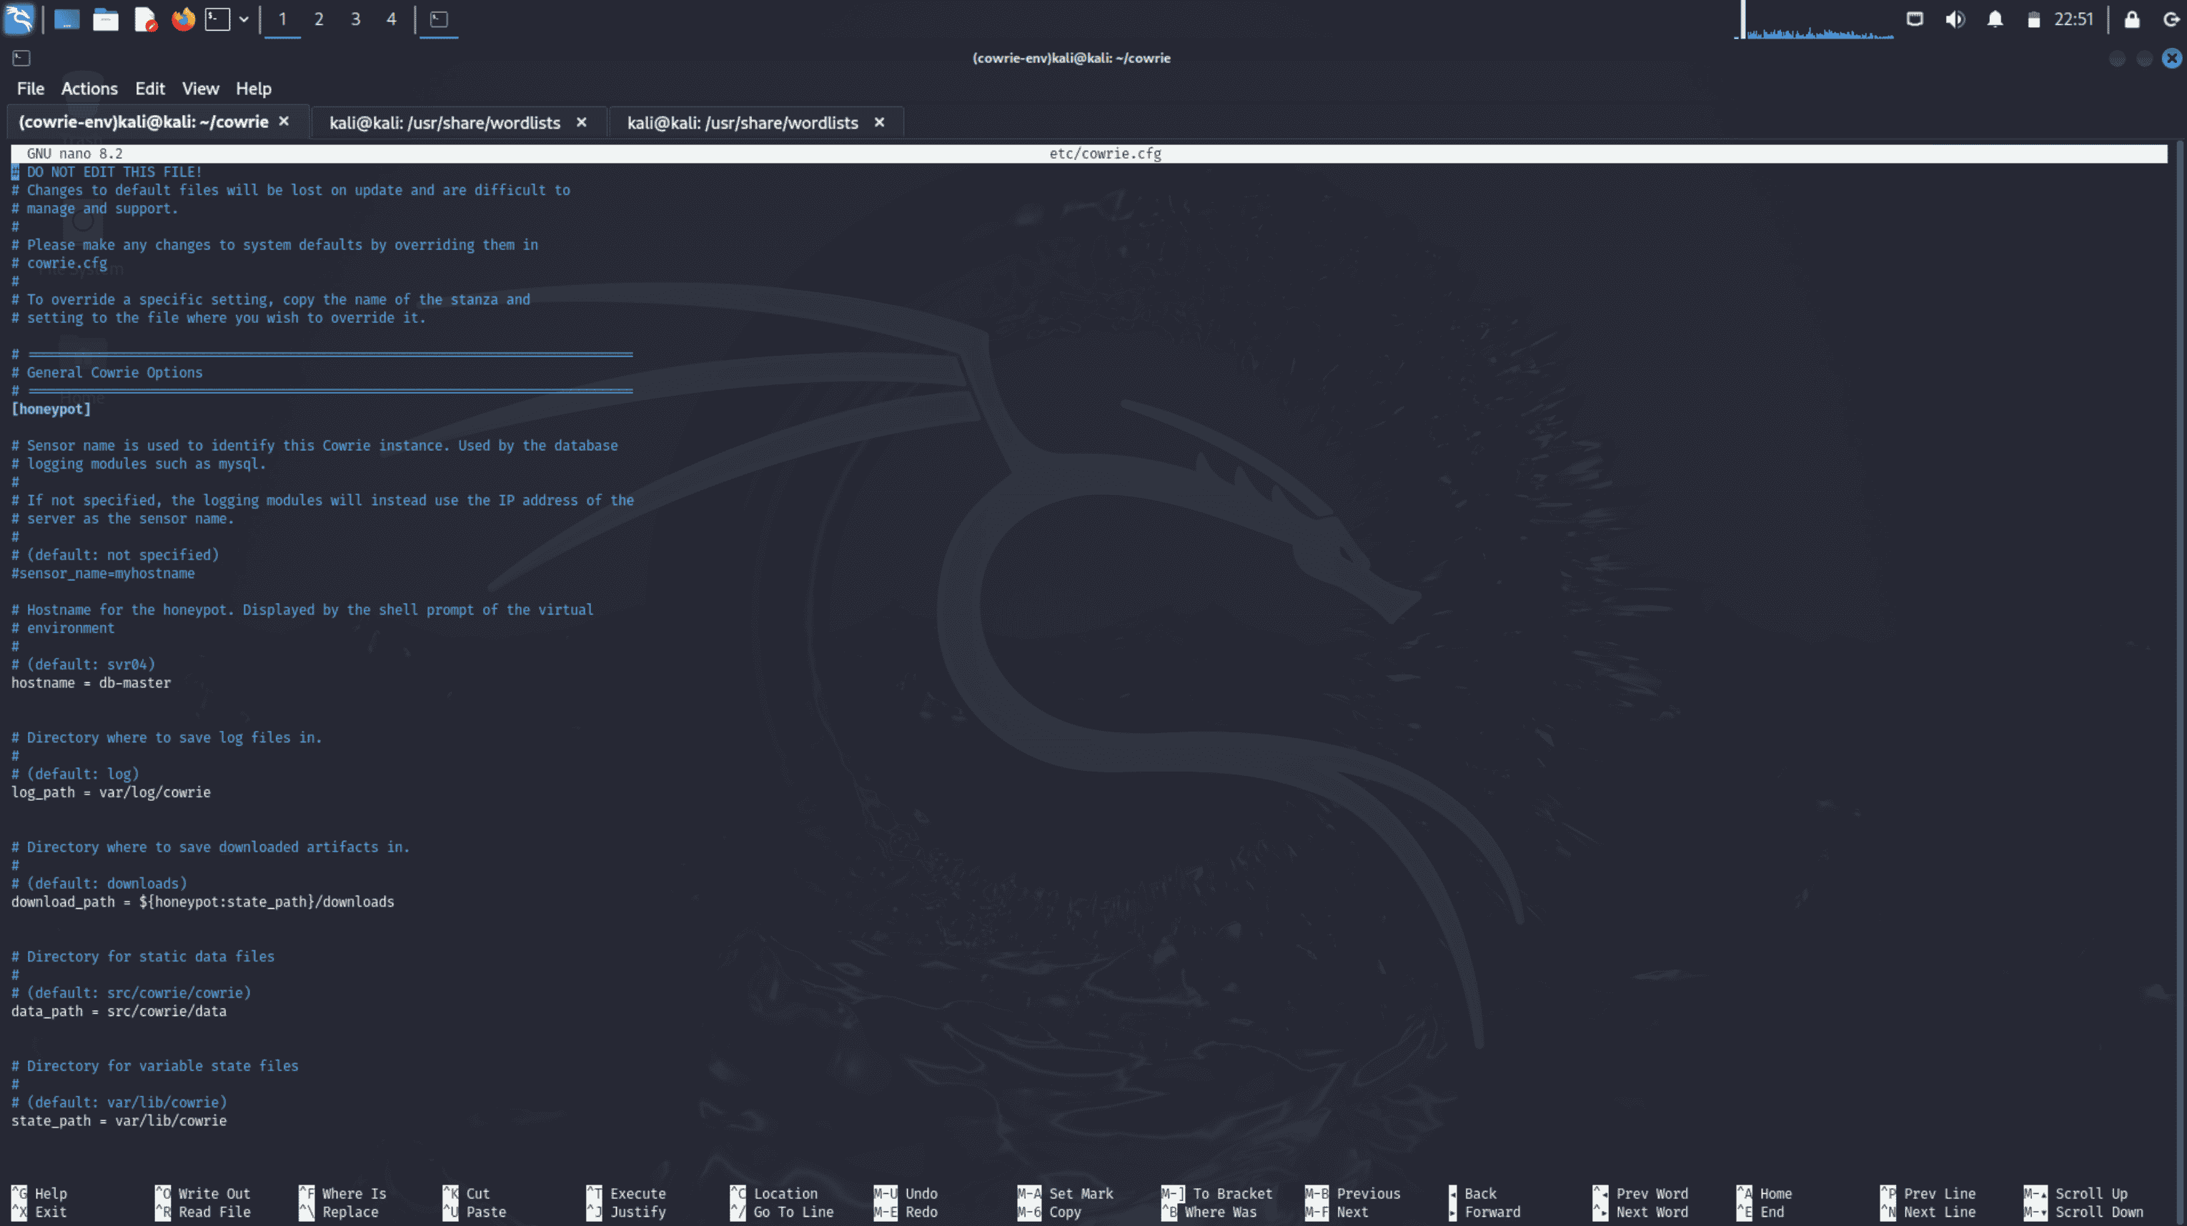This screenshot has height=1226, width=2187.
Task: Launch Firefox from the panel
Action: tap(182, 19)
